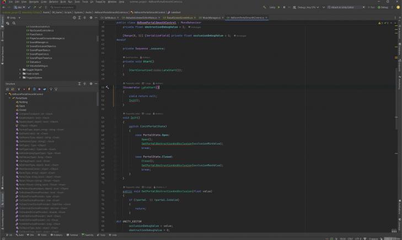This screenshot has height=240, width=402.
Task: Expand the TriggerSystem folder
Action: [20, 78]
